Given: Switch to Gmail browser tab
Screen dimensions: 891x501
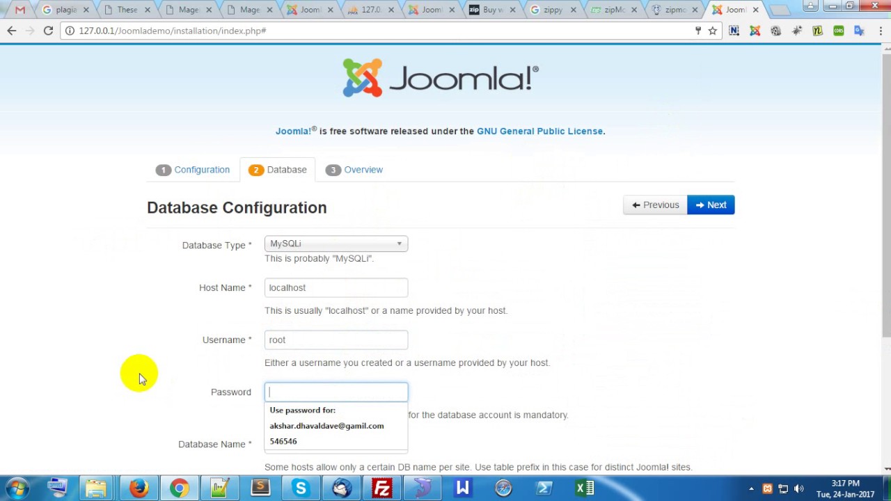Looking at the screenshot, I should pyautogui.click(x=19, y=10).
